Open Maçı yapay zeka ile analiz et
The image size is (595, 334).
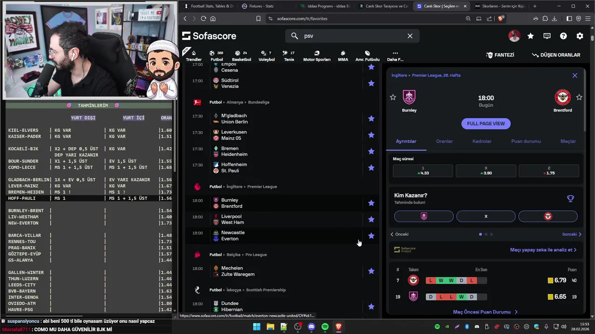[543, 250]
